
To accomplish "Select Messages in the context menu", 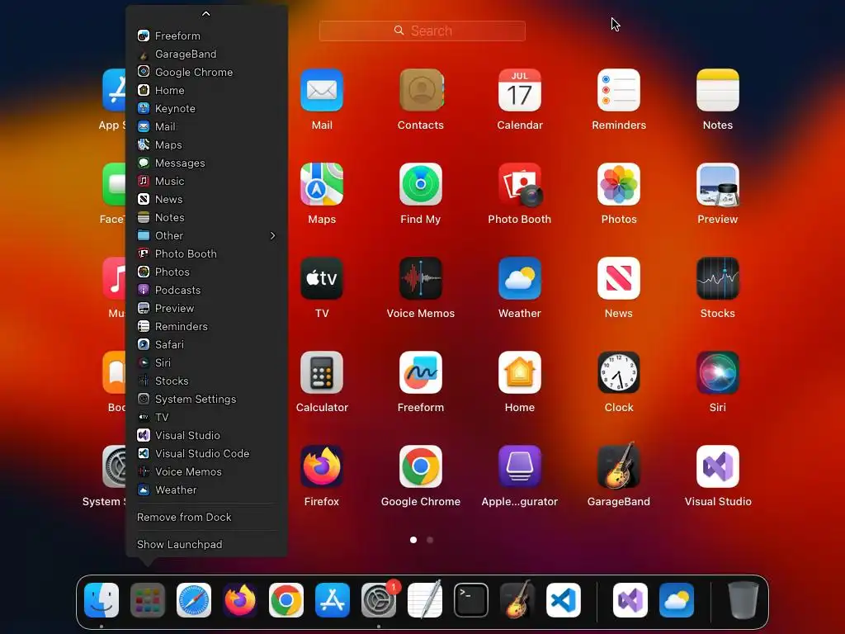I will 206,163.
